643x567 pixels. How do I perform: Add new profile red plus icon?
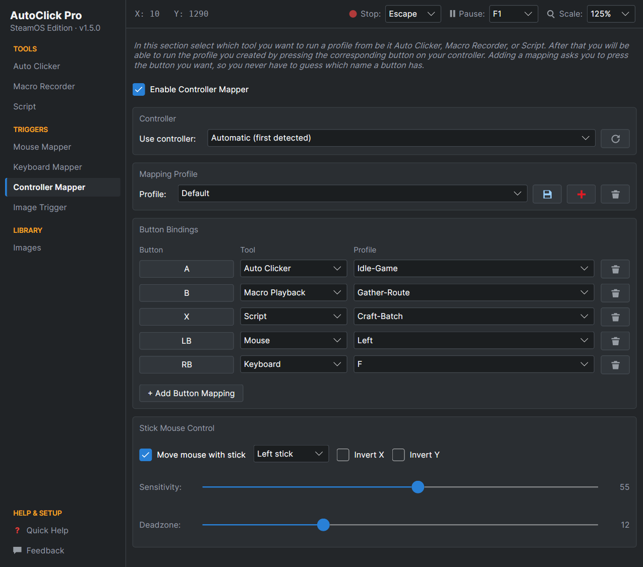tap(581, 194)
